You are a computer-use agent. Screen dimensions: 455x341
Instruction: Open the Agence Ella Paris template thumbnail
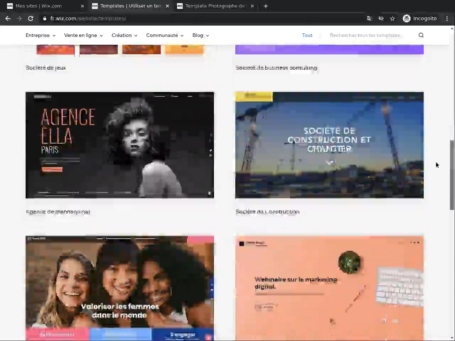120,145
